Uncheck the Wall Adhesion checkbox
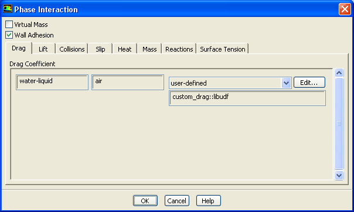This screenshot has height=212, width=354. (x=9, y=35)
